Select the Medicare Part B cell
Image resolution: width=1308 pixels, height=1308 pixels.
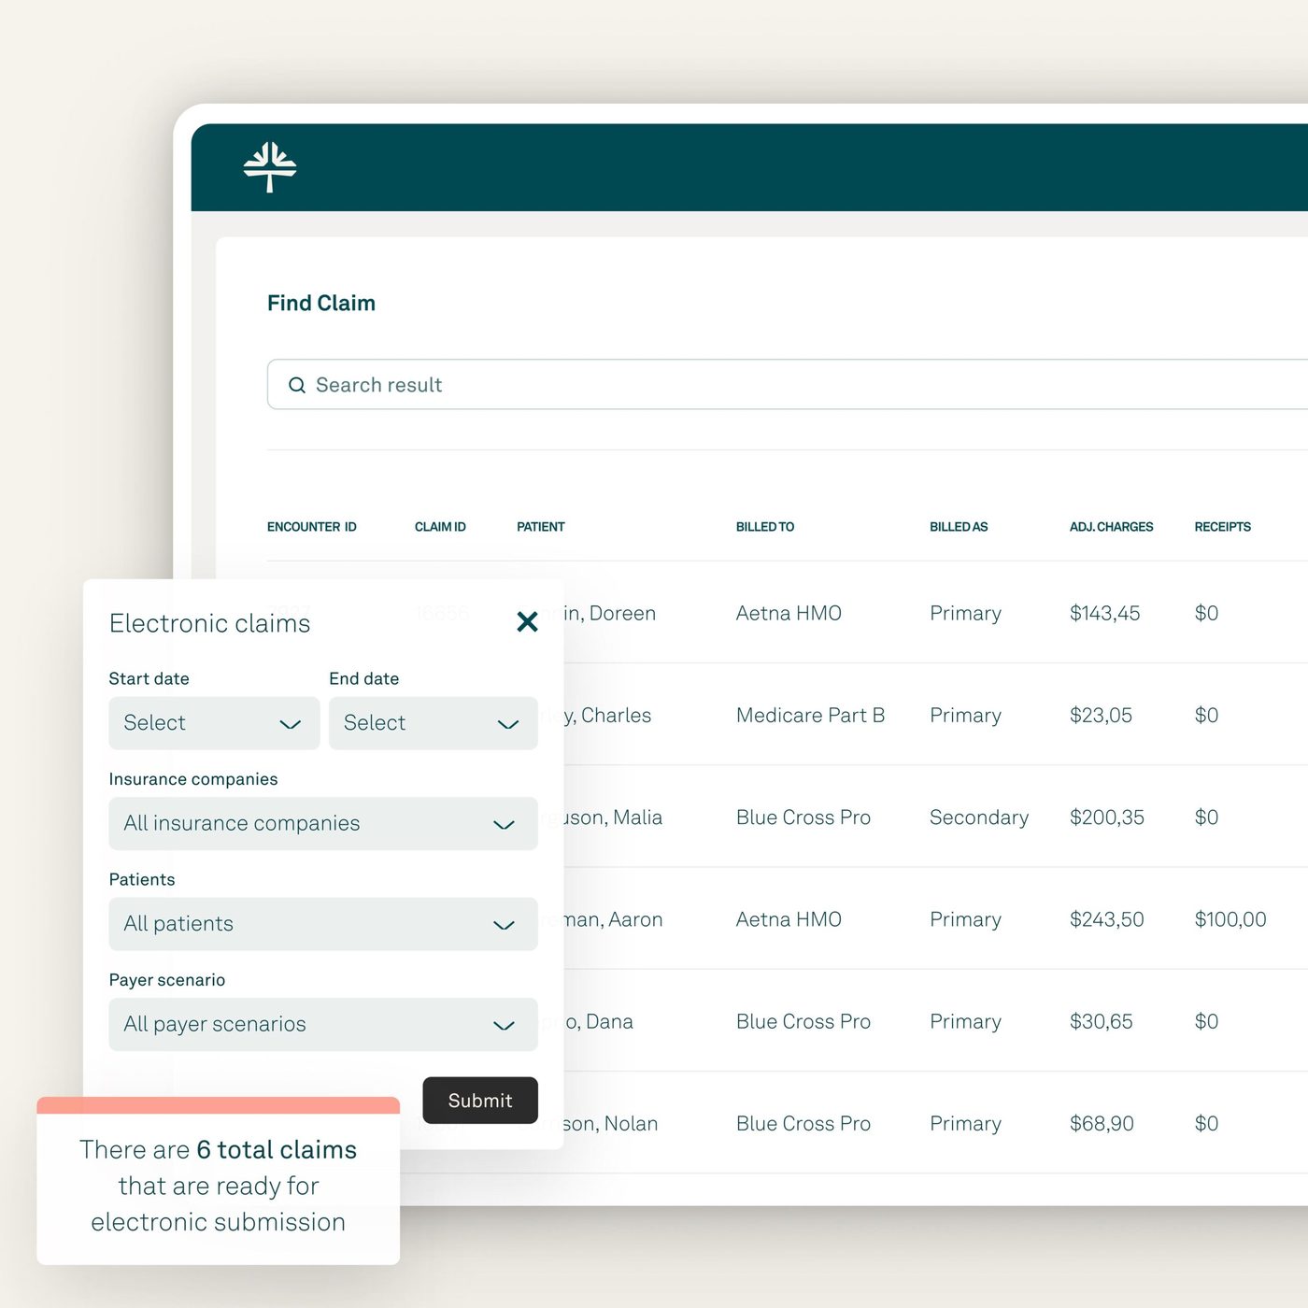[x=810, y=715]
